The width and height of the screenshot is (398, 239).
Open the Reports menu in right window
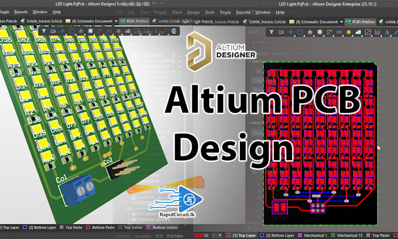[x=243, y=12]
